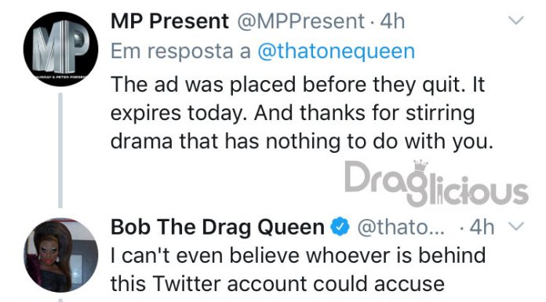This screenshot has height=302, width=546.
Task: Click the tweet line 'this Twitter account could accuse'
Action: (x=278, y=284)
